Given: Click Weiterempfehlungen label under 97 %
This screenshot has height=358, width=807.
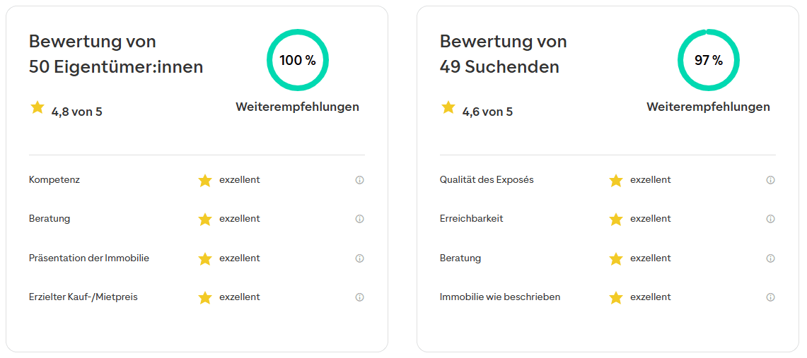Looking at the screenshot, I should tap(708, 107).
